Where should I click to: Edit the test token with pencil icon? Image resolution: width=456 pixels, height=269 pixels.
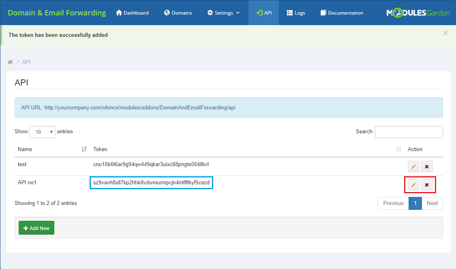(413, 167)
